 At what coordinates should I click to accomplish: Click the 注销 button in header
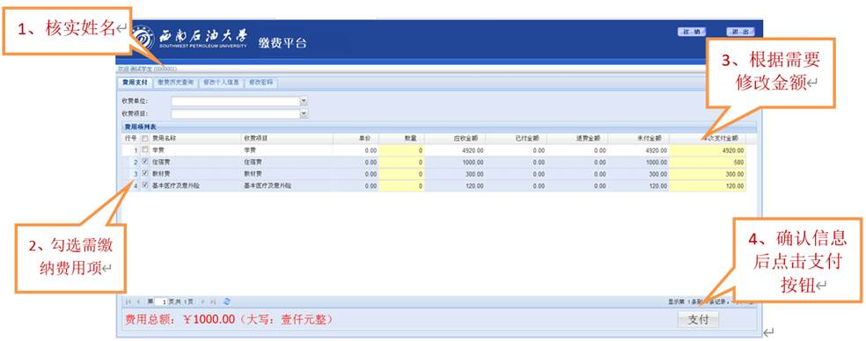point(692,32)
